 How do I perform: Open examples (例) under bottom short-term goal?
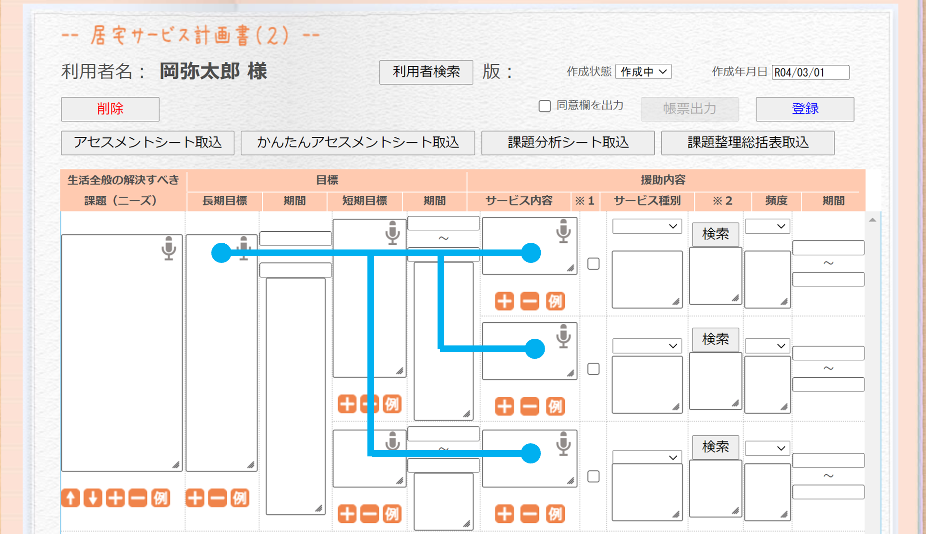click(392, 514)
